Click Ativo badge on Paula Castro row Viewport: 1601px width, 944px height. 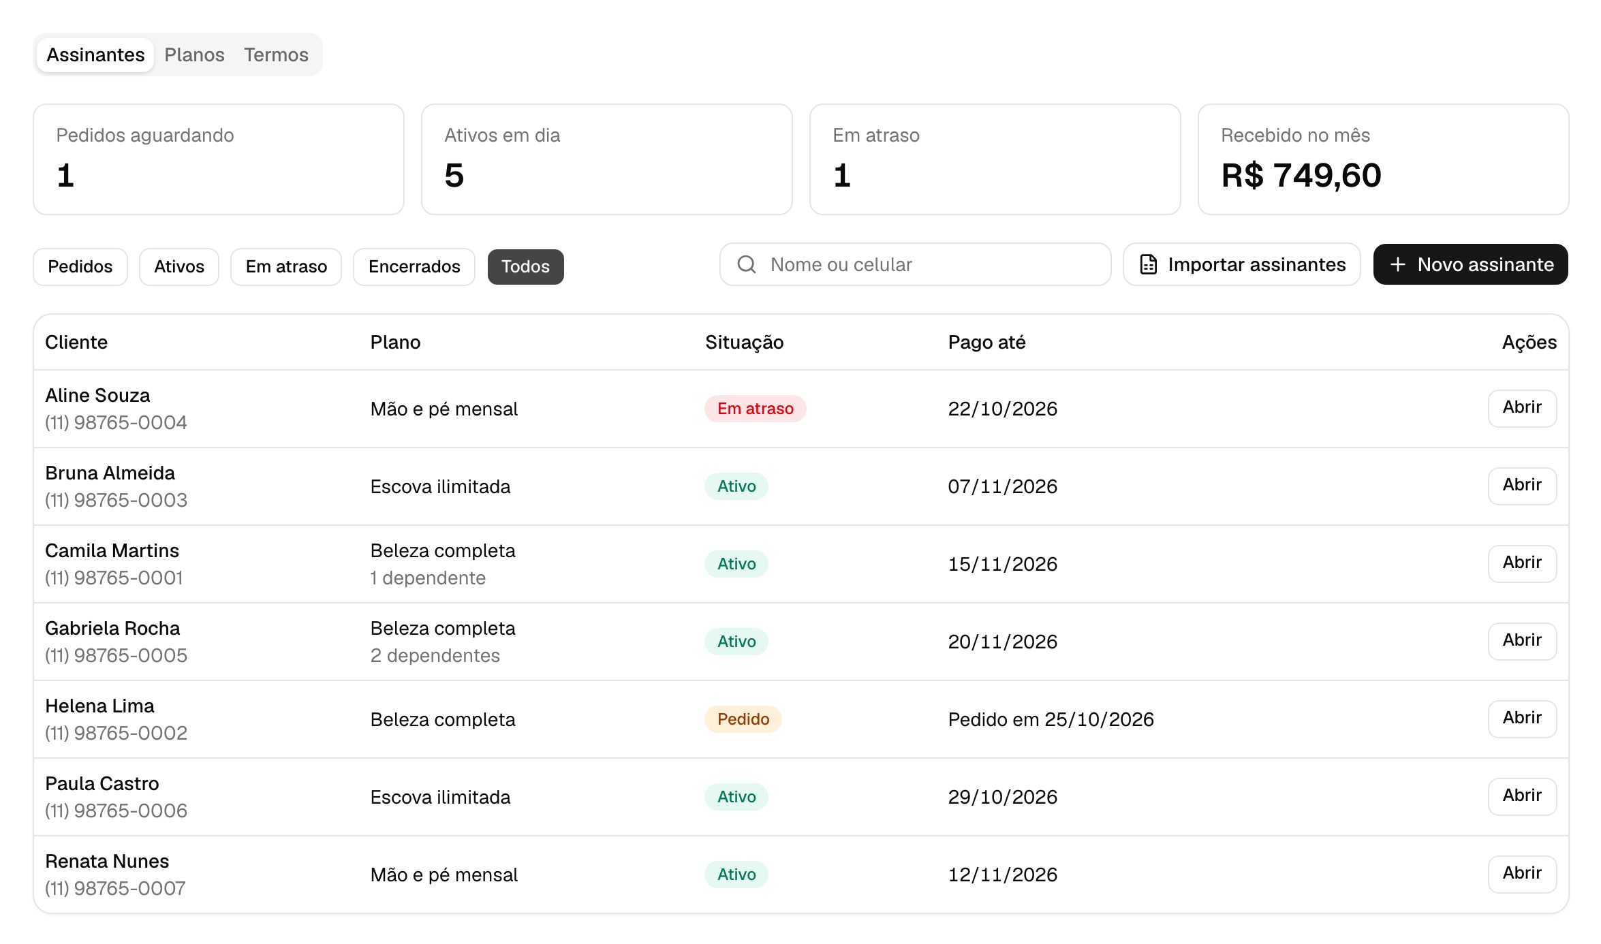point(736,797)
